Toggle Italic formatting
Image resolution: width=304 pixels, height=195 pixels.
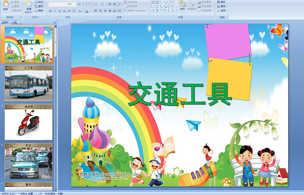[55, 11]
